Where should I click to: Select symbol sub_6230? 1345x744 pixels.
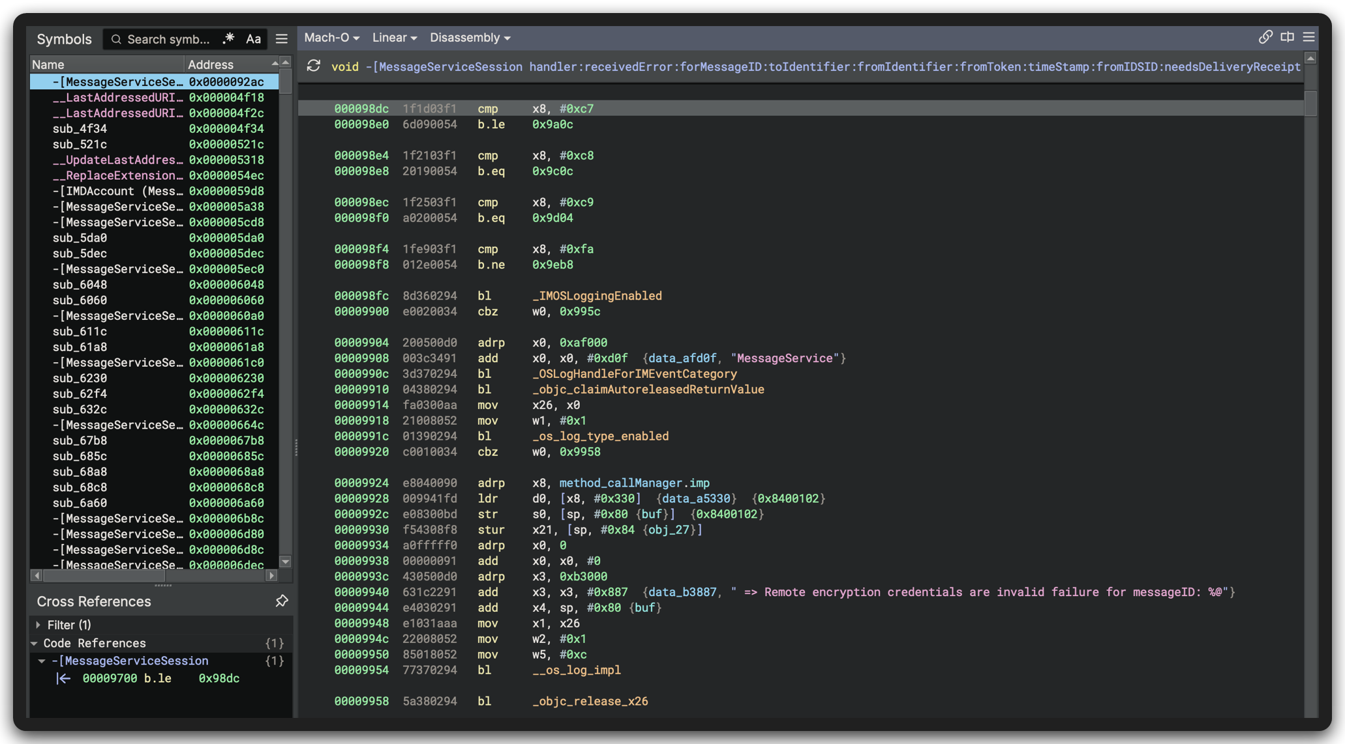(154, 379)
